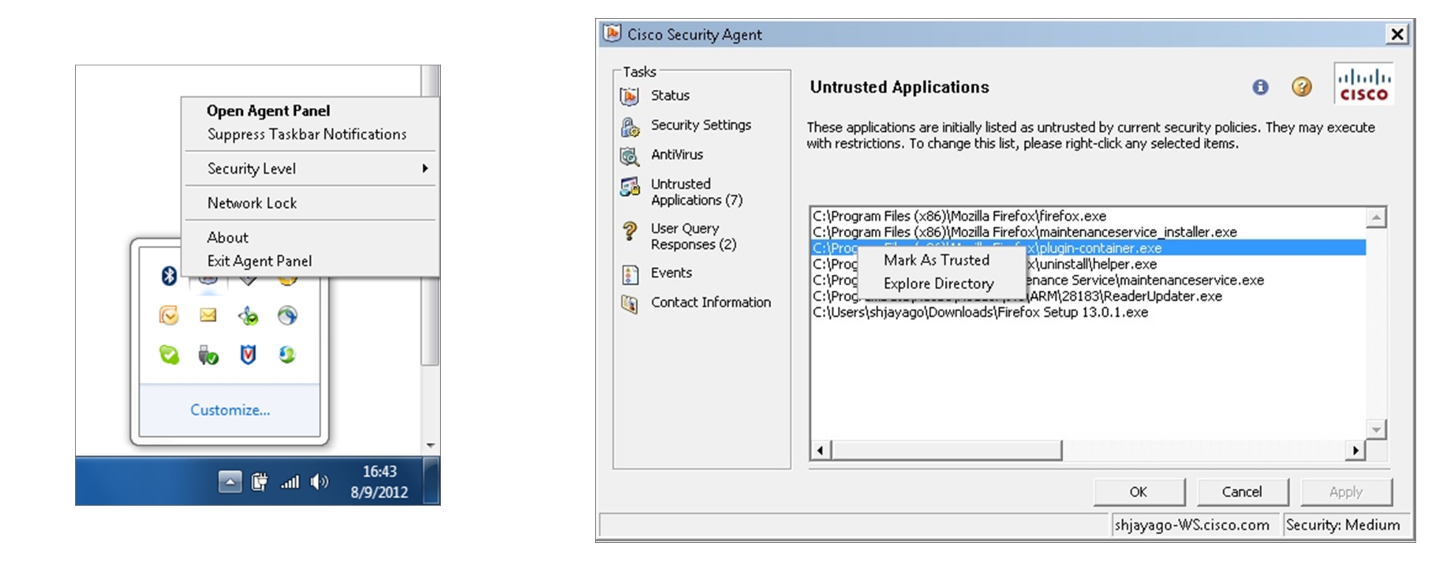The width and height of the screenshot is (1451, 561).
Task: Open the Status task label
Action: click(670, 95)
